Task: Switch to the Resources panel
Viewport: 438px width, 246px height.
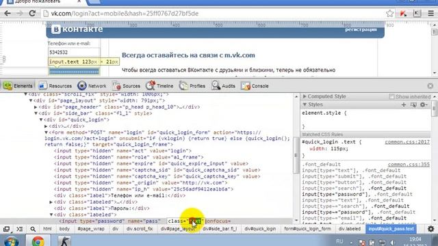Action: pyautogui.click(x=55, y=86)
